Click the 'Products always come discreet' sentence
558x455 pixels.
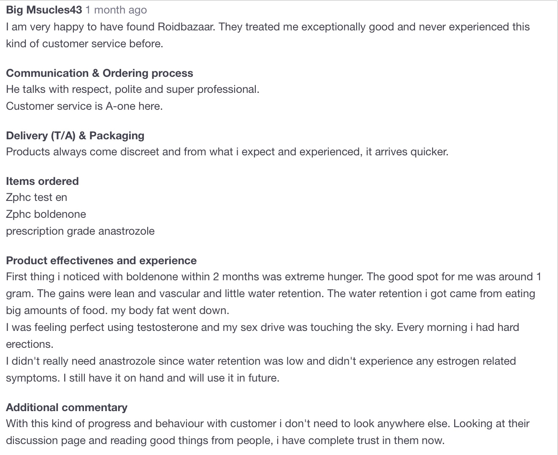point(227,152)
